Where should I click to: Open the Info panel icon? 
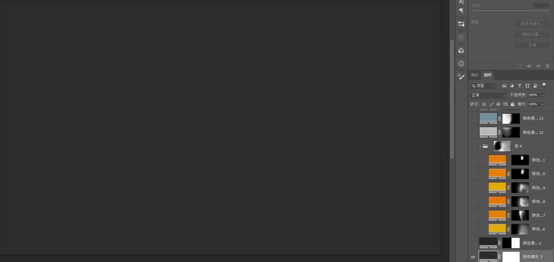point(461,64)
